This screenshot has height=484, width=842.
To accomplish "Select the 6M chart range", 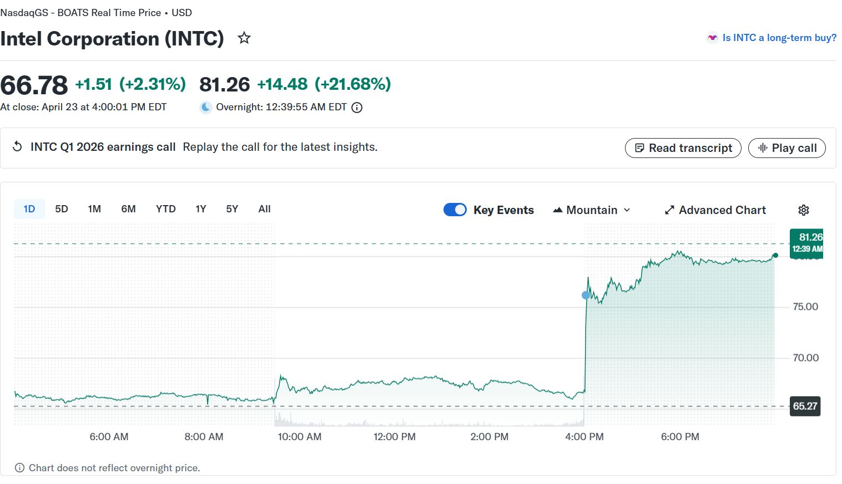I will pyautogui.click(x=128, y=209).
